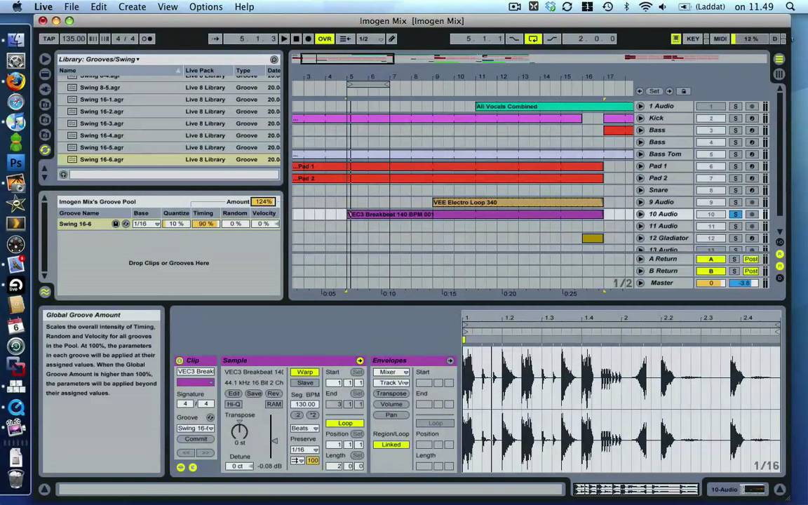Lock envelopes padlock icon
This screenshot has height=505, width=808.
683,91
